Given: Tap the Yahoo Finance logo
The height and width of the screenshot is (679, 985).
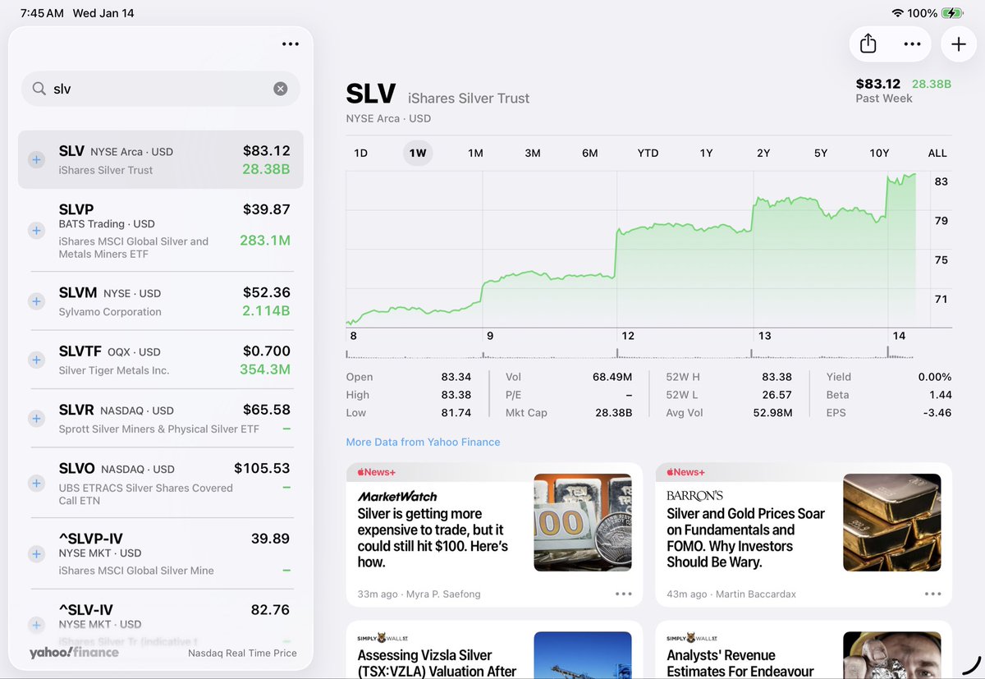Looking at the screenshot, I should point(74,653).
